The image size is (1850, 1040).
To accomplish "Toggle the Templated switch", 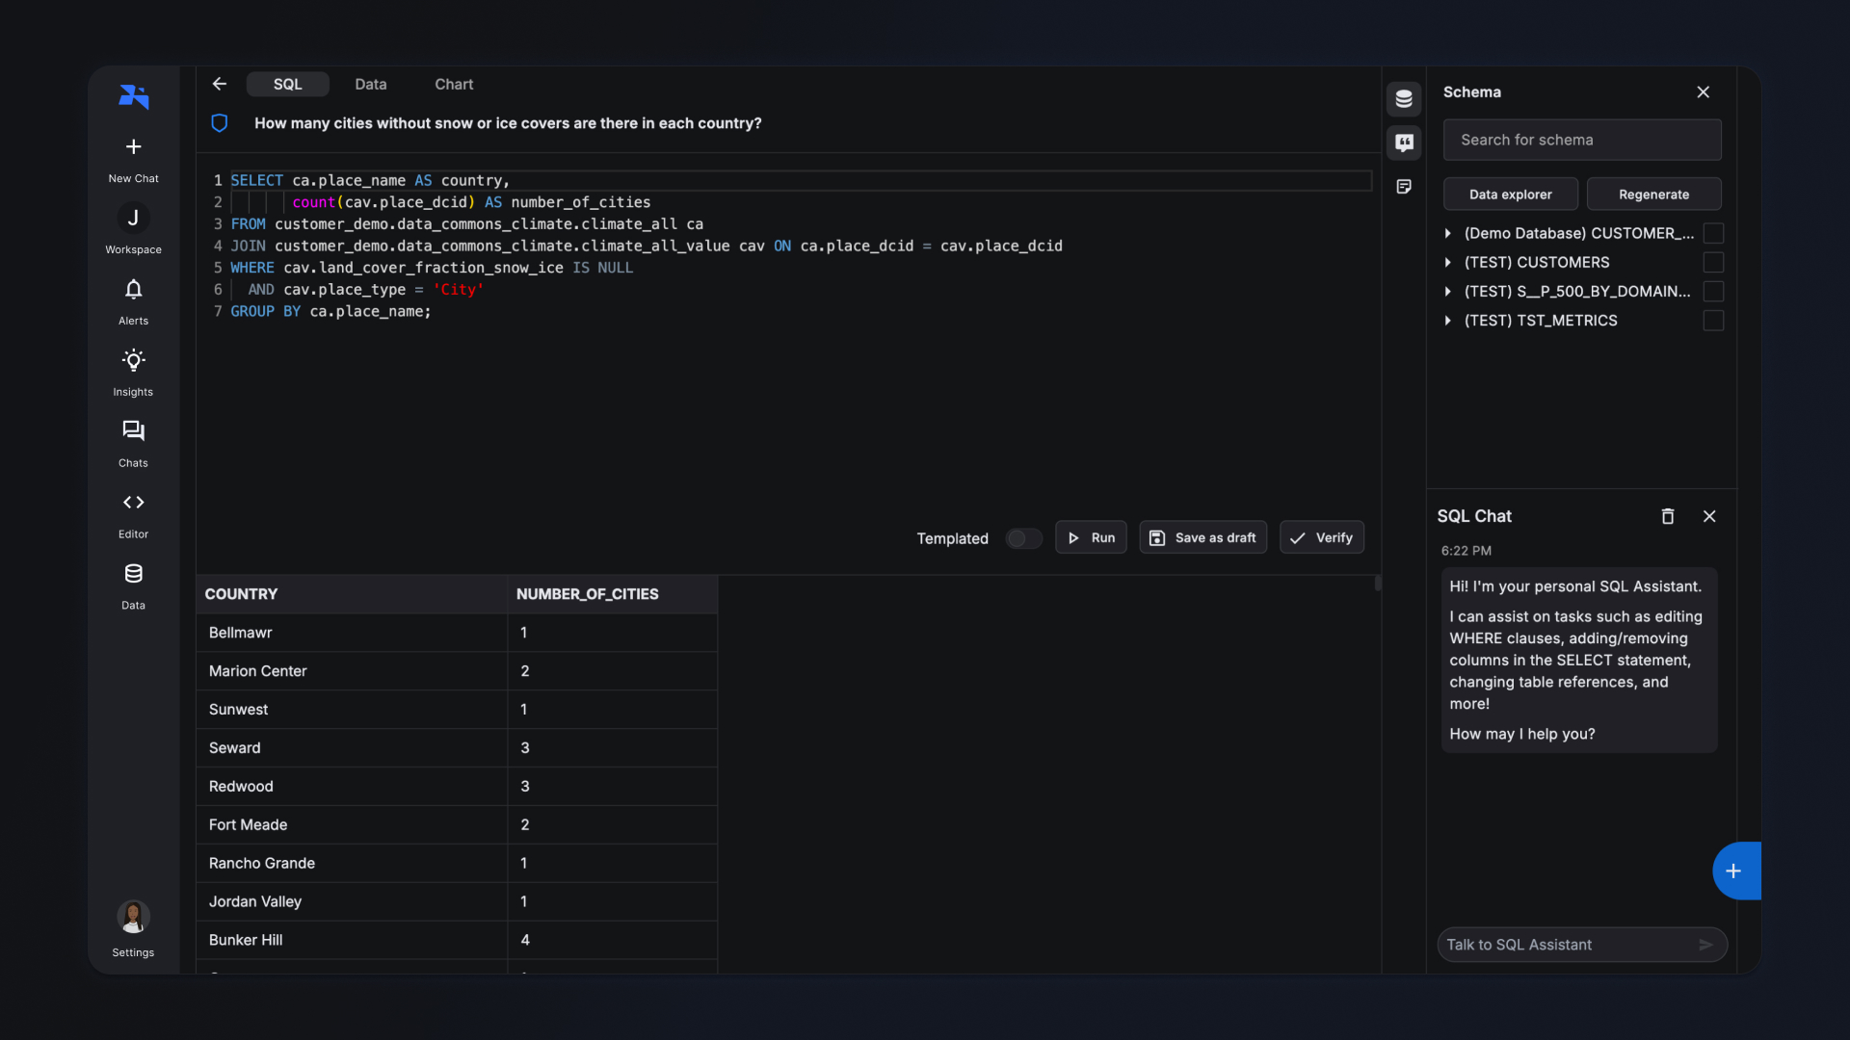I will pyautogui.click(x=1023, y=538).
